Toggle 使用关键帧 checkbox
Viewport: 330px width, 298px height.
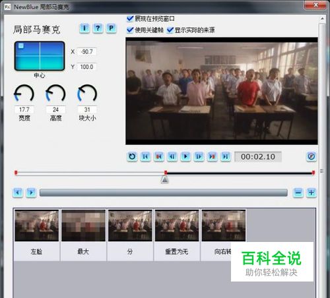click(x=130, y=30)
